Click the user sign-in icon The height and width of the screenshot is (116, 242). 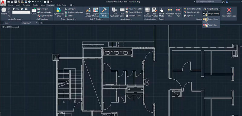[x=227, y=2]
